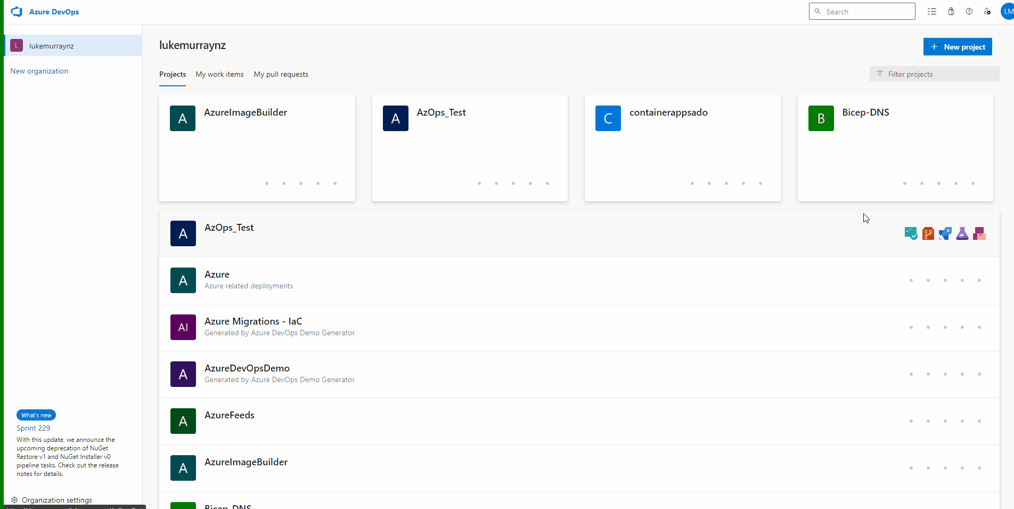
Task: Open the work items checklist icon in top bar
Action: (x=932, y=11)
